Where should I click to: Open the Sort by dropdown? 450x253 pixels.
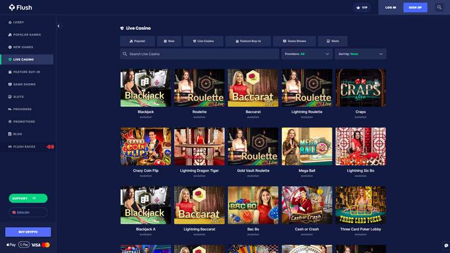360,54
